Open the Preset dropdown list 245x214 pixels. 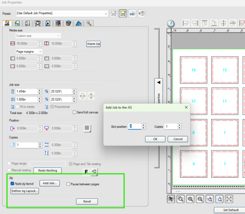click(62, 14)
